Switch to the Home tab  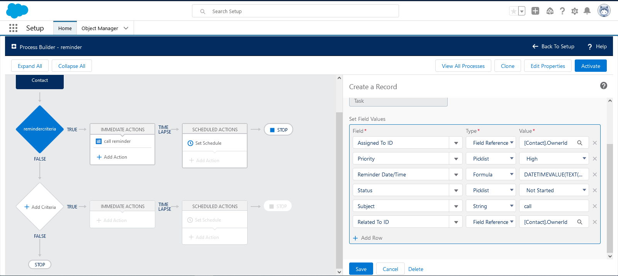point(65,28)
